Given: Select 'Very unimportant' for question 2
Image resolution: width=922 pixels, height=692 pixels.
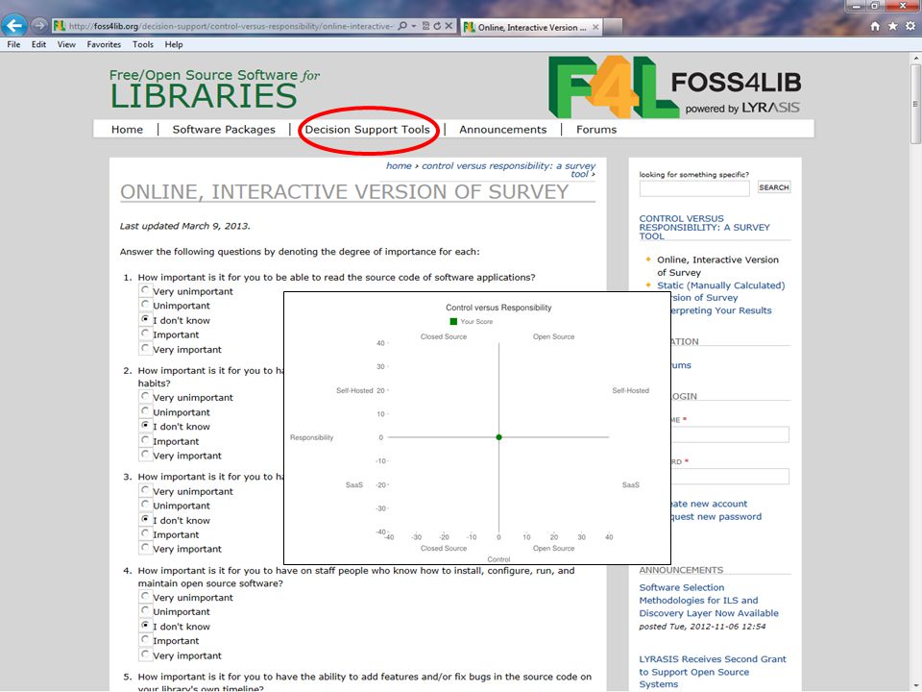Looking at the screenshot, I should coord(145,397).
